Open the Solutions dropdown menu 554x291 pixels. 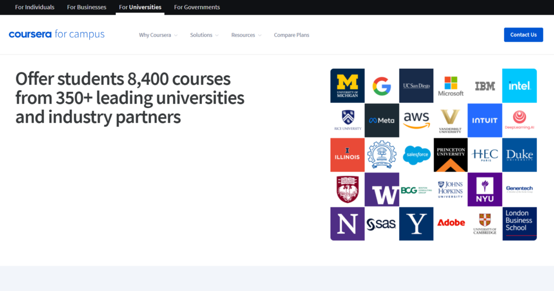[x=204, y=35]
